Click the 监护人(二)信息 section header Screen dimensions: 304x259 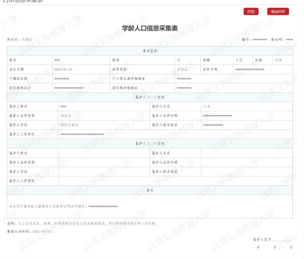[150, 144]
